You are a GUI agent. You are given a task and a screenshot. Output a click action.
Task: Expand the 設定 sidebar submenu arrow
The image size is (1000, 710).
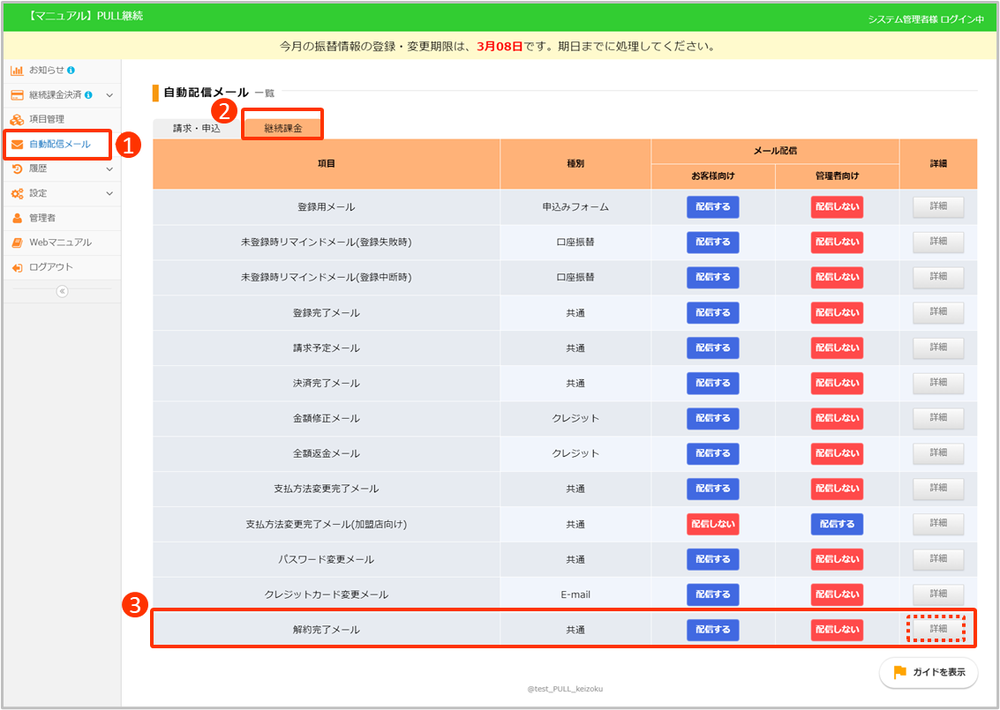[109, 193]
